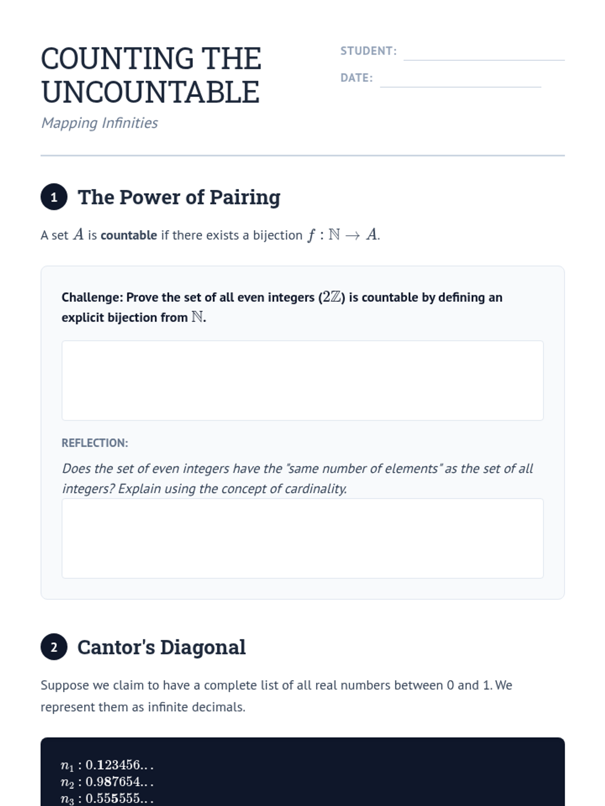Viewport: 605px width, 806px height.
Task: Click "The Power of Pairing" heading
Action: point(179,197)
